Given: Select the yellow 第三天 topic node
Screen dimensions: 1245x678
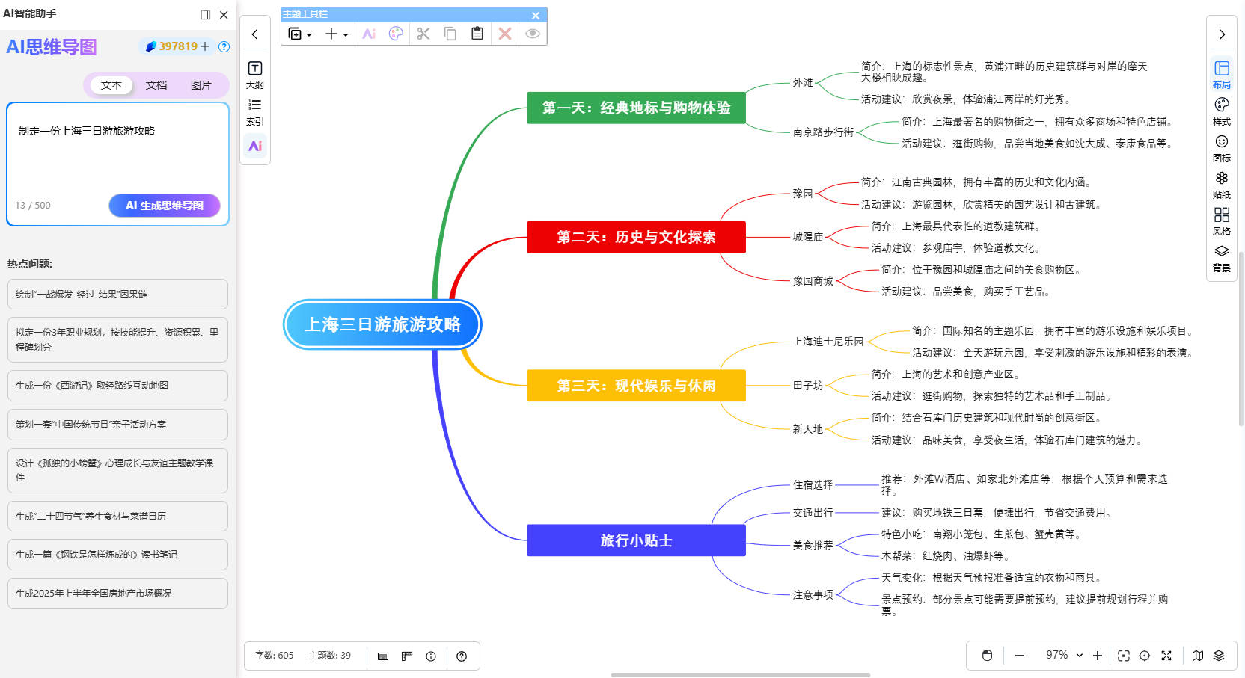Looking at the screenshot, I should [x=636, y=386].
